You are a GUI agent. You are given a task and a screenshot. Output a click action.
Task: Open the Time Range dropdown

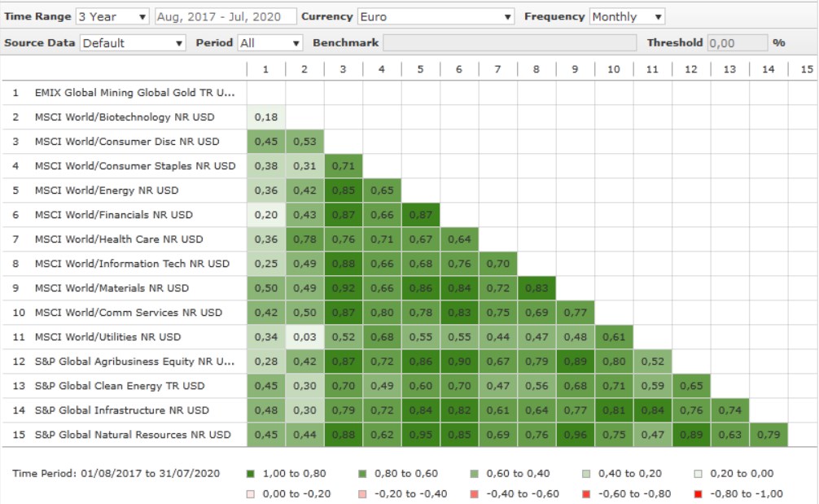[x=112, y=16]
